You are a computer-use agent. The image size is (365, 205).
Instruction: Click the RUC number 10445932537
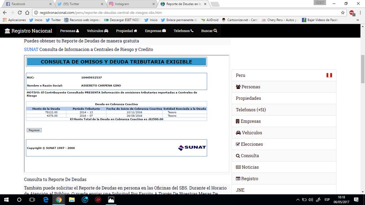(91, 77)
